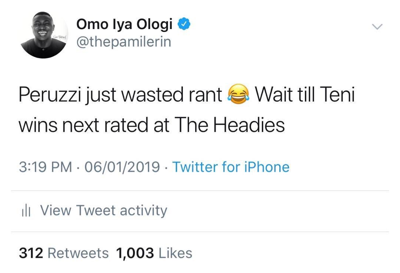This screenshot has height=273, width=400.
Task: Click the laughing tears emoji
Action: coord(239,96)
